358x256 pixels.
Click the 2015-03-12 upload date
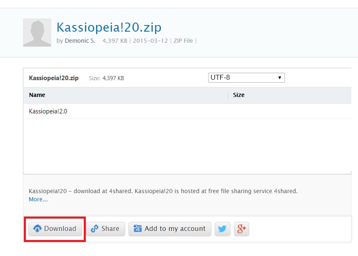tap(151, 41)
